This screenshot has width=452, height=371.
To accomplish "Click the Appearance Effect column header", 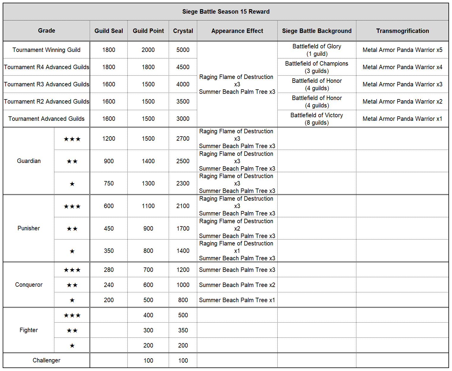I will coord(237,31).
